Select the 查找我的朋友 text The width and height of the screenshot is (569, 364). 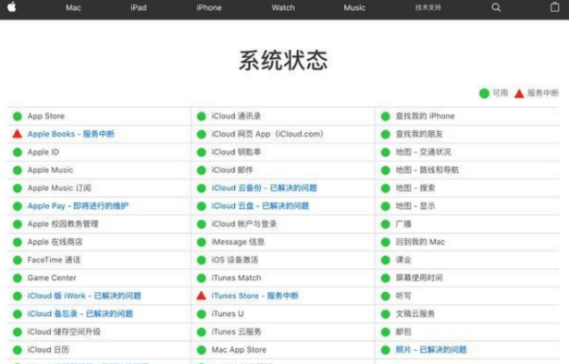coord(419,134)
